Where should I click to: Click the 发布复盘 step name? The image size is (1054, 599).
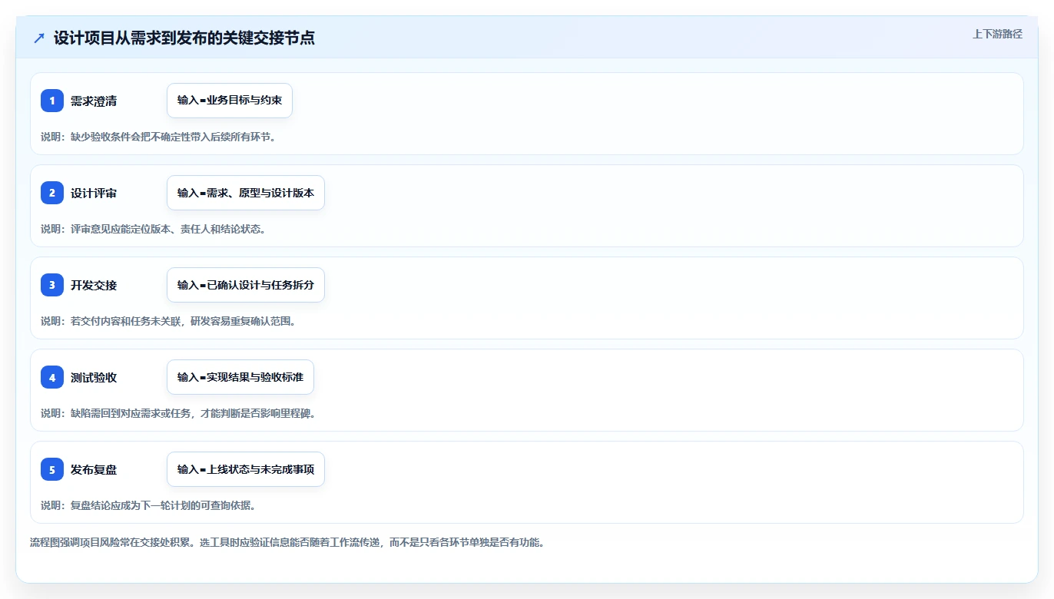[x=94, y=470]
